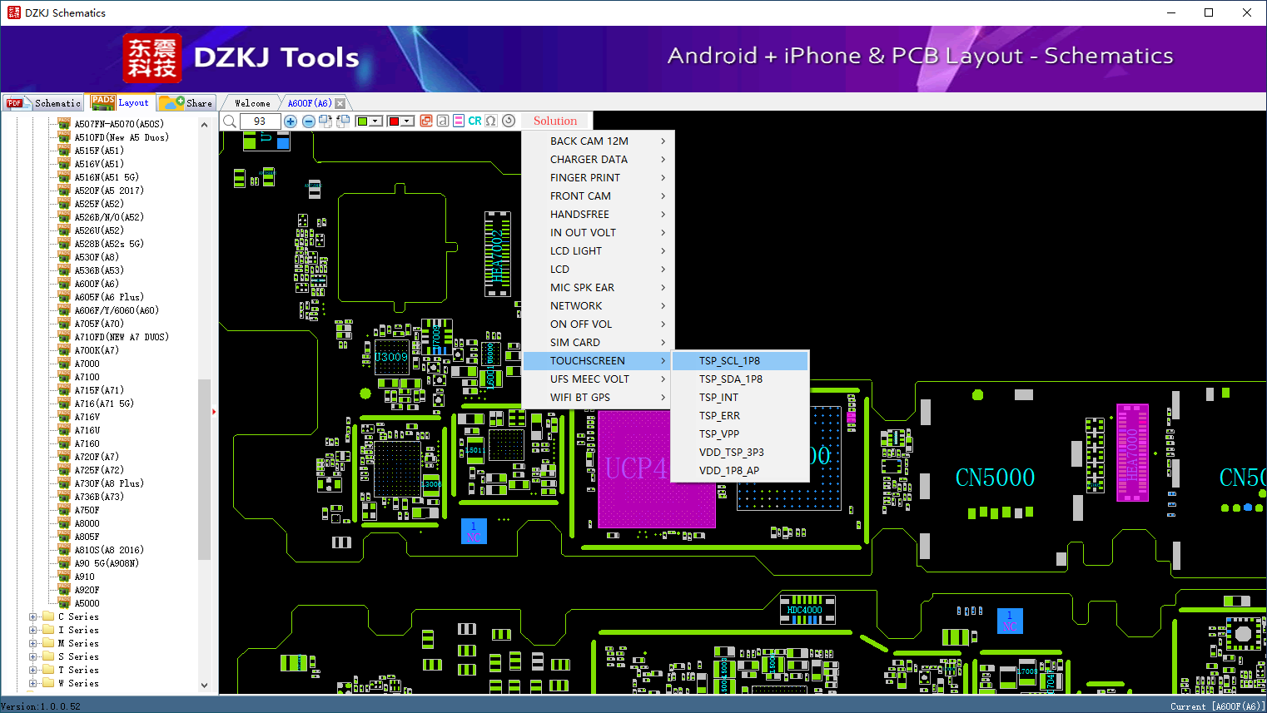Switch to the Schematic tab

pos(44,103)
